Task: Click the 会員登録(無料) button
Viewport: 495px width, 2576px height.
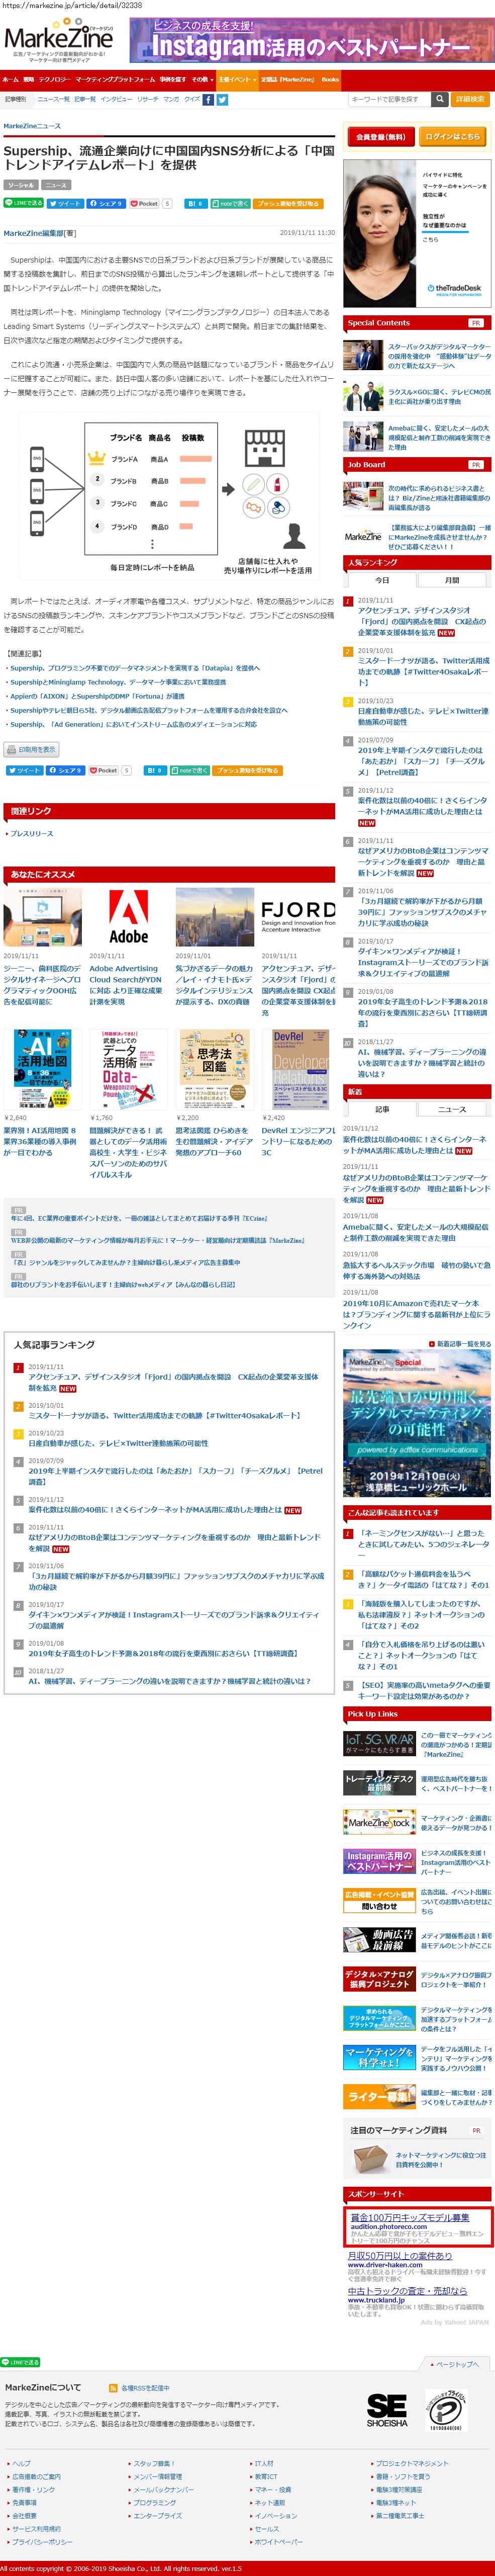Action: point(381,136)
